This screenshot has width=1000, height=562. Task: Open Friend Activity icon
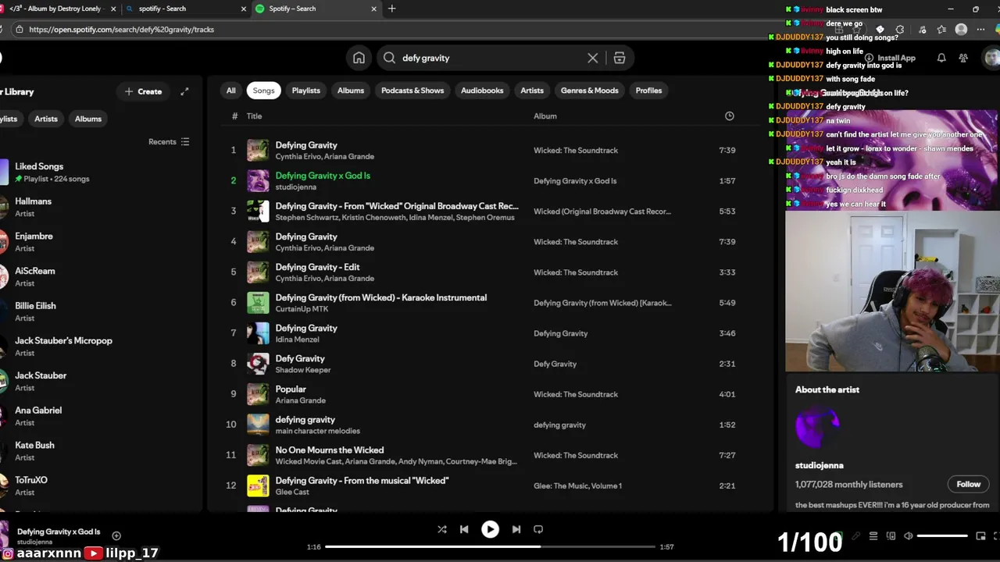(x=963, y=58)
